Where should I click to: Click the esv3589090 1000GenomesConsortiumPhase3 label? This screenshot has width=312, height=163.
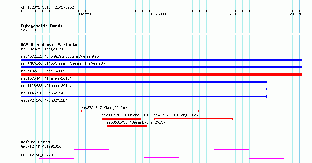click(x=63, y=64)
